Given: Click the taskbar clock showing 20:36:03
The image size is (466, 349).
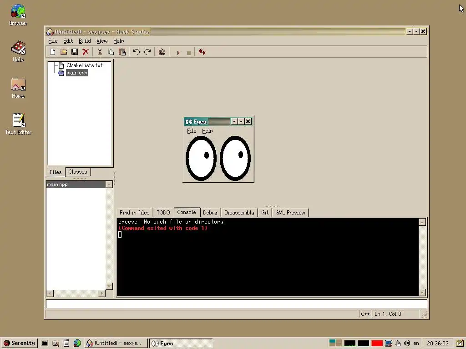Looking at the screenshot, I should click(x=438, y=344).
